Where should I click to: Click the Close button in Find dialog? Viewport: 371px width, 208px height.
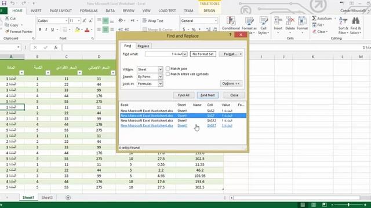234,95
